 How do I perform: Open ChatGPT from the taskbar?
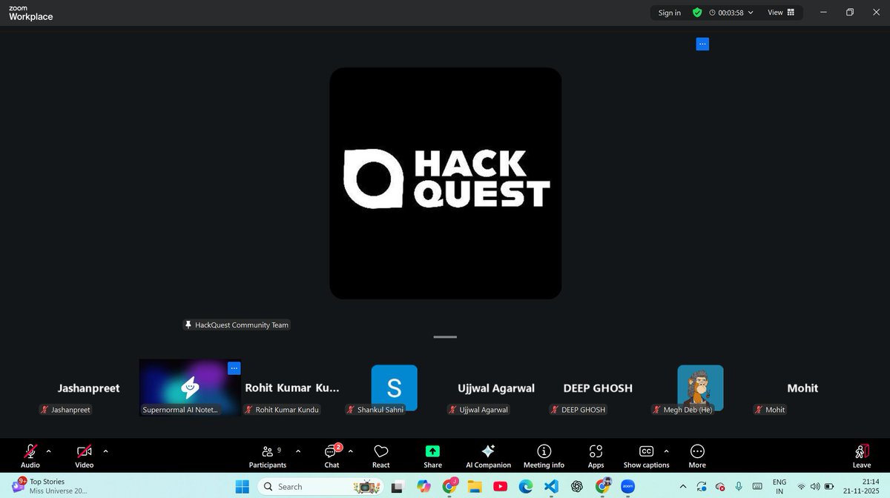click(577, 486)
